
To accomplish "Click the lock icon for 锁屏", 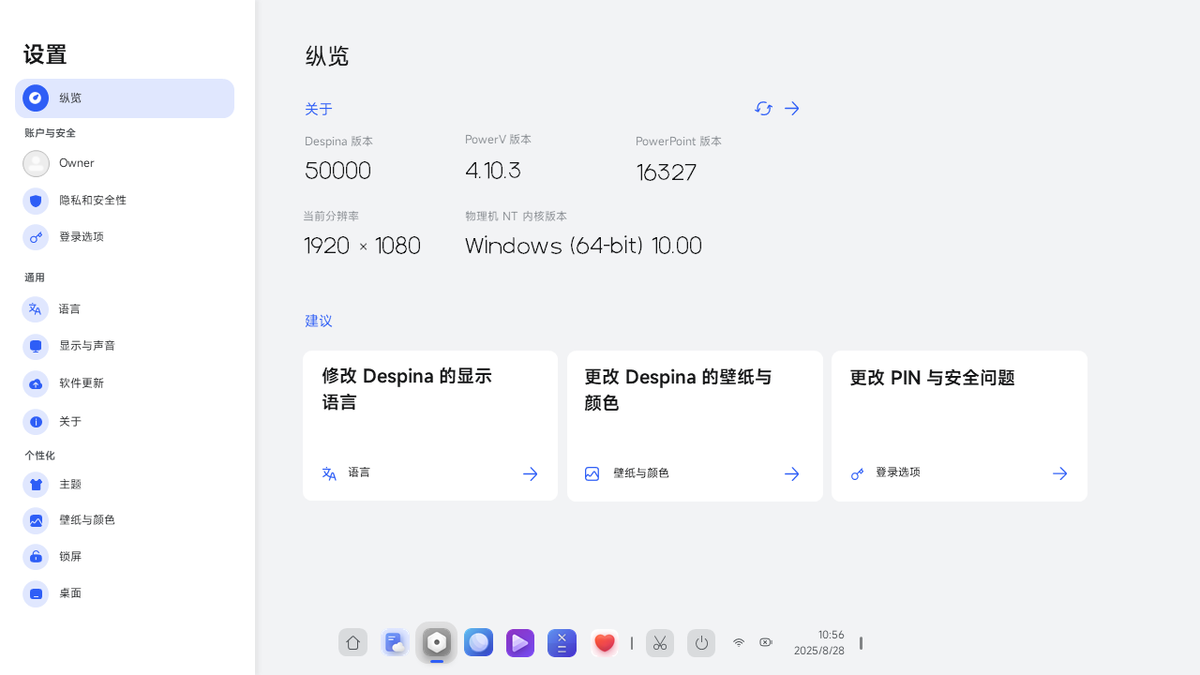I will (x=36, y=557).
